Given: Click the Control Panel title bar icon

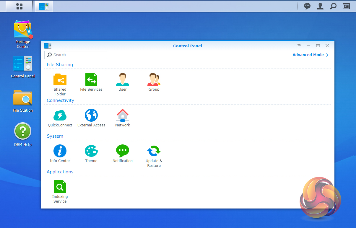Looking at the screenshot, I should pyautogui.click(x=48, y=46).
